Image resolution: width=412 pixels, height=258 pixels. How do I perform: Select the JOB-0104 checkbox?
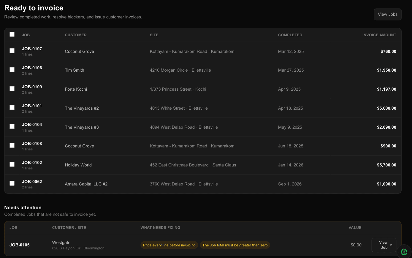[x=12, y=126]
